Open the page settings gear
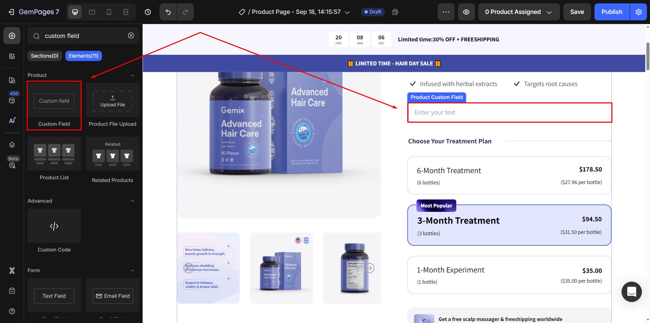Screen dimensions: 650x323 coord(638,12)
